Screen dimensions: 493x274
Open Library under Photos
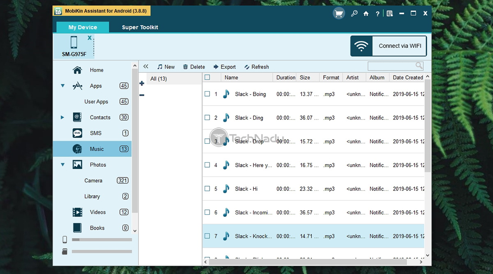92,196
